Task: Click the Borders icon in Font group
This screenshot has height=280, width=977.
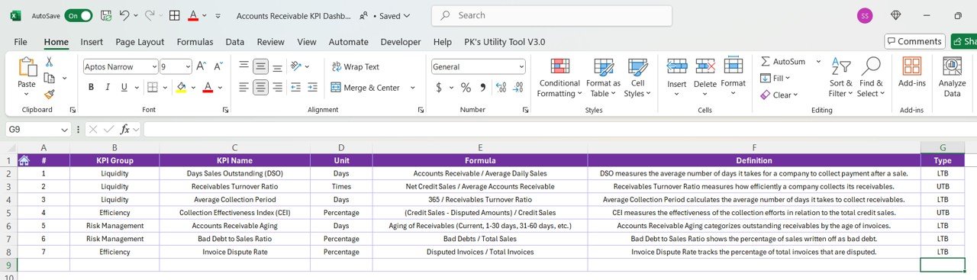Action: click(x=153, y=88)
